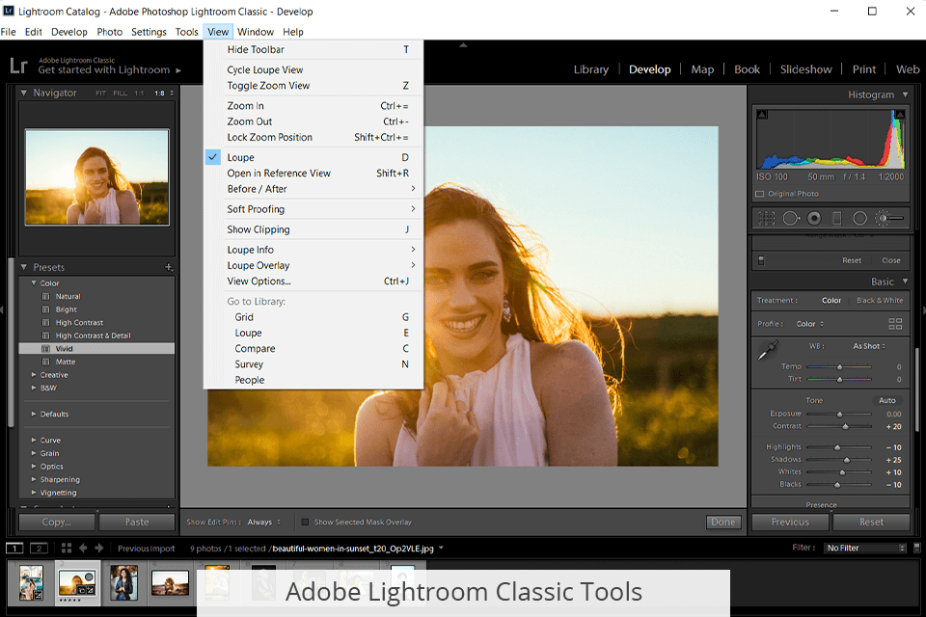
Task: Click the Auto tone button
Action: click(x=887, y=400)
